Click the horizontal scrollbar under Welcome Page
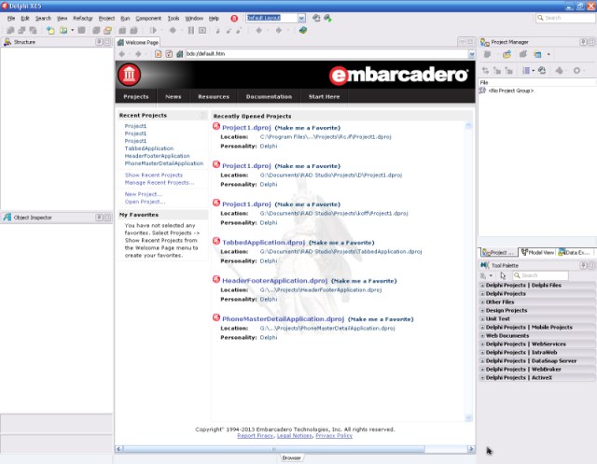This screenshot has width=597, height=464. click(295, 449)
